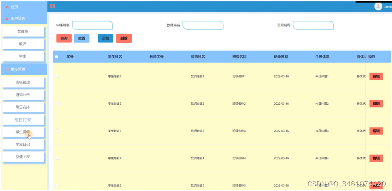Collapse the 用户管理 section arrow
Screen dimensions: 392x191
coord(41,19)
